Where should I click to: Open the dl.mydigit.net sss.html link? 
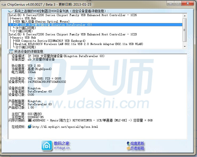tap(65, 127)
